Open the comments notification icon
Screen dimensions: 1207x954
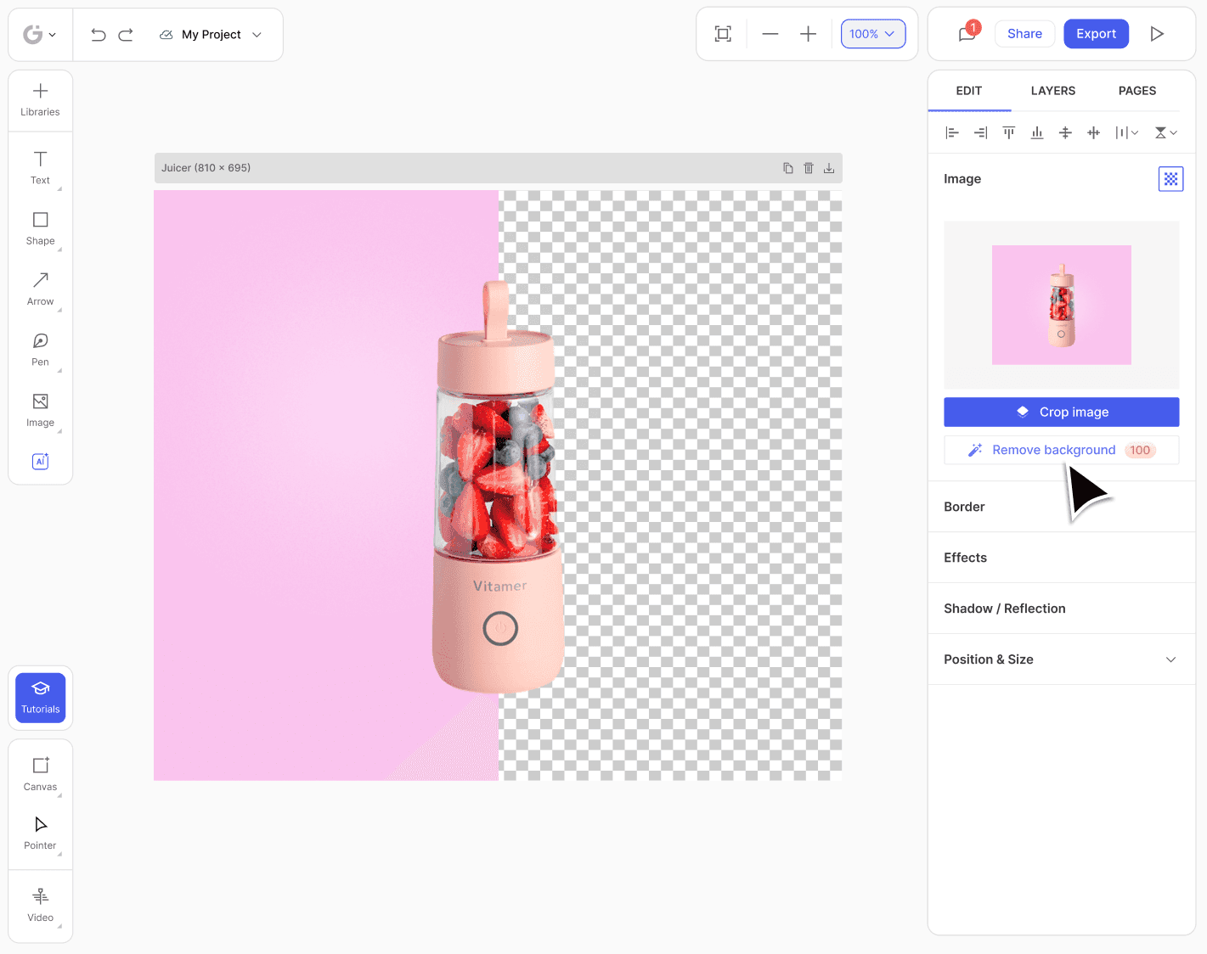click(968, 33)
